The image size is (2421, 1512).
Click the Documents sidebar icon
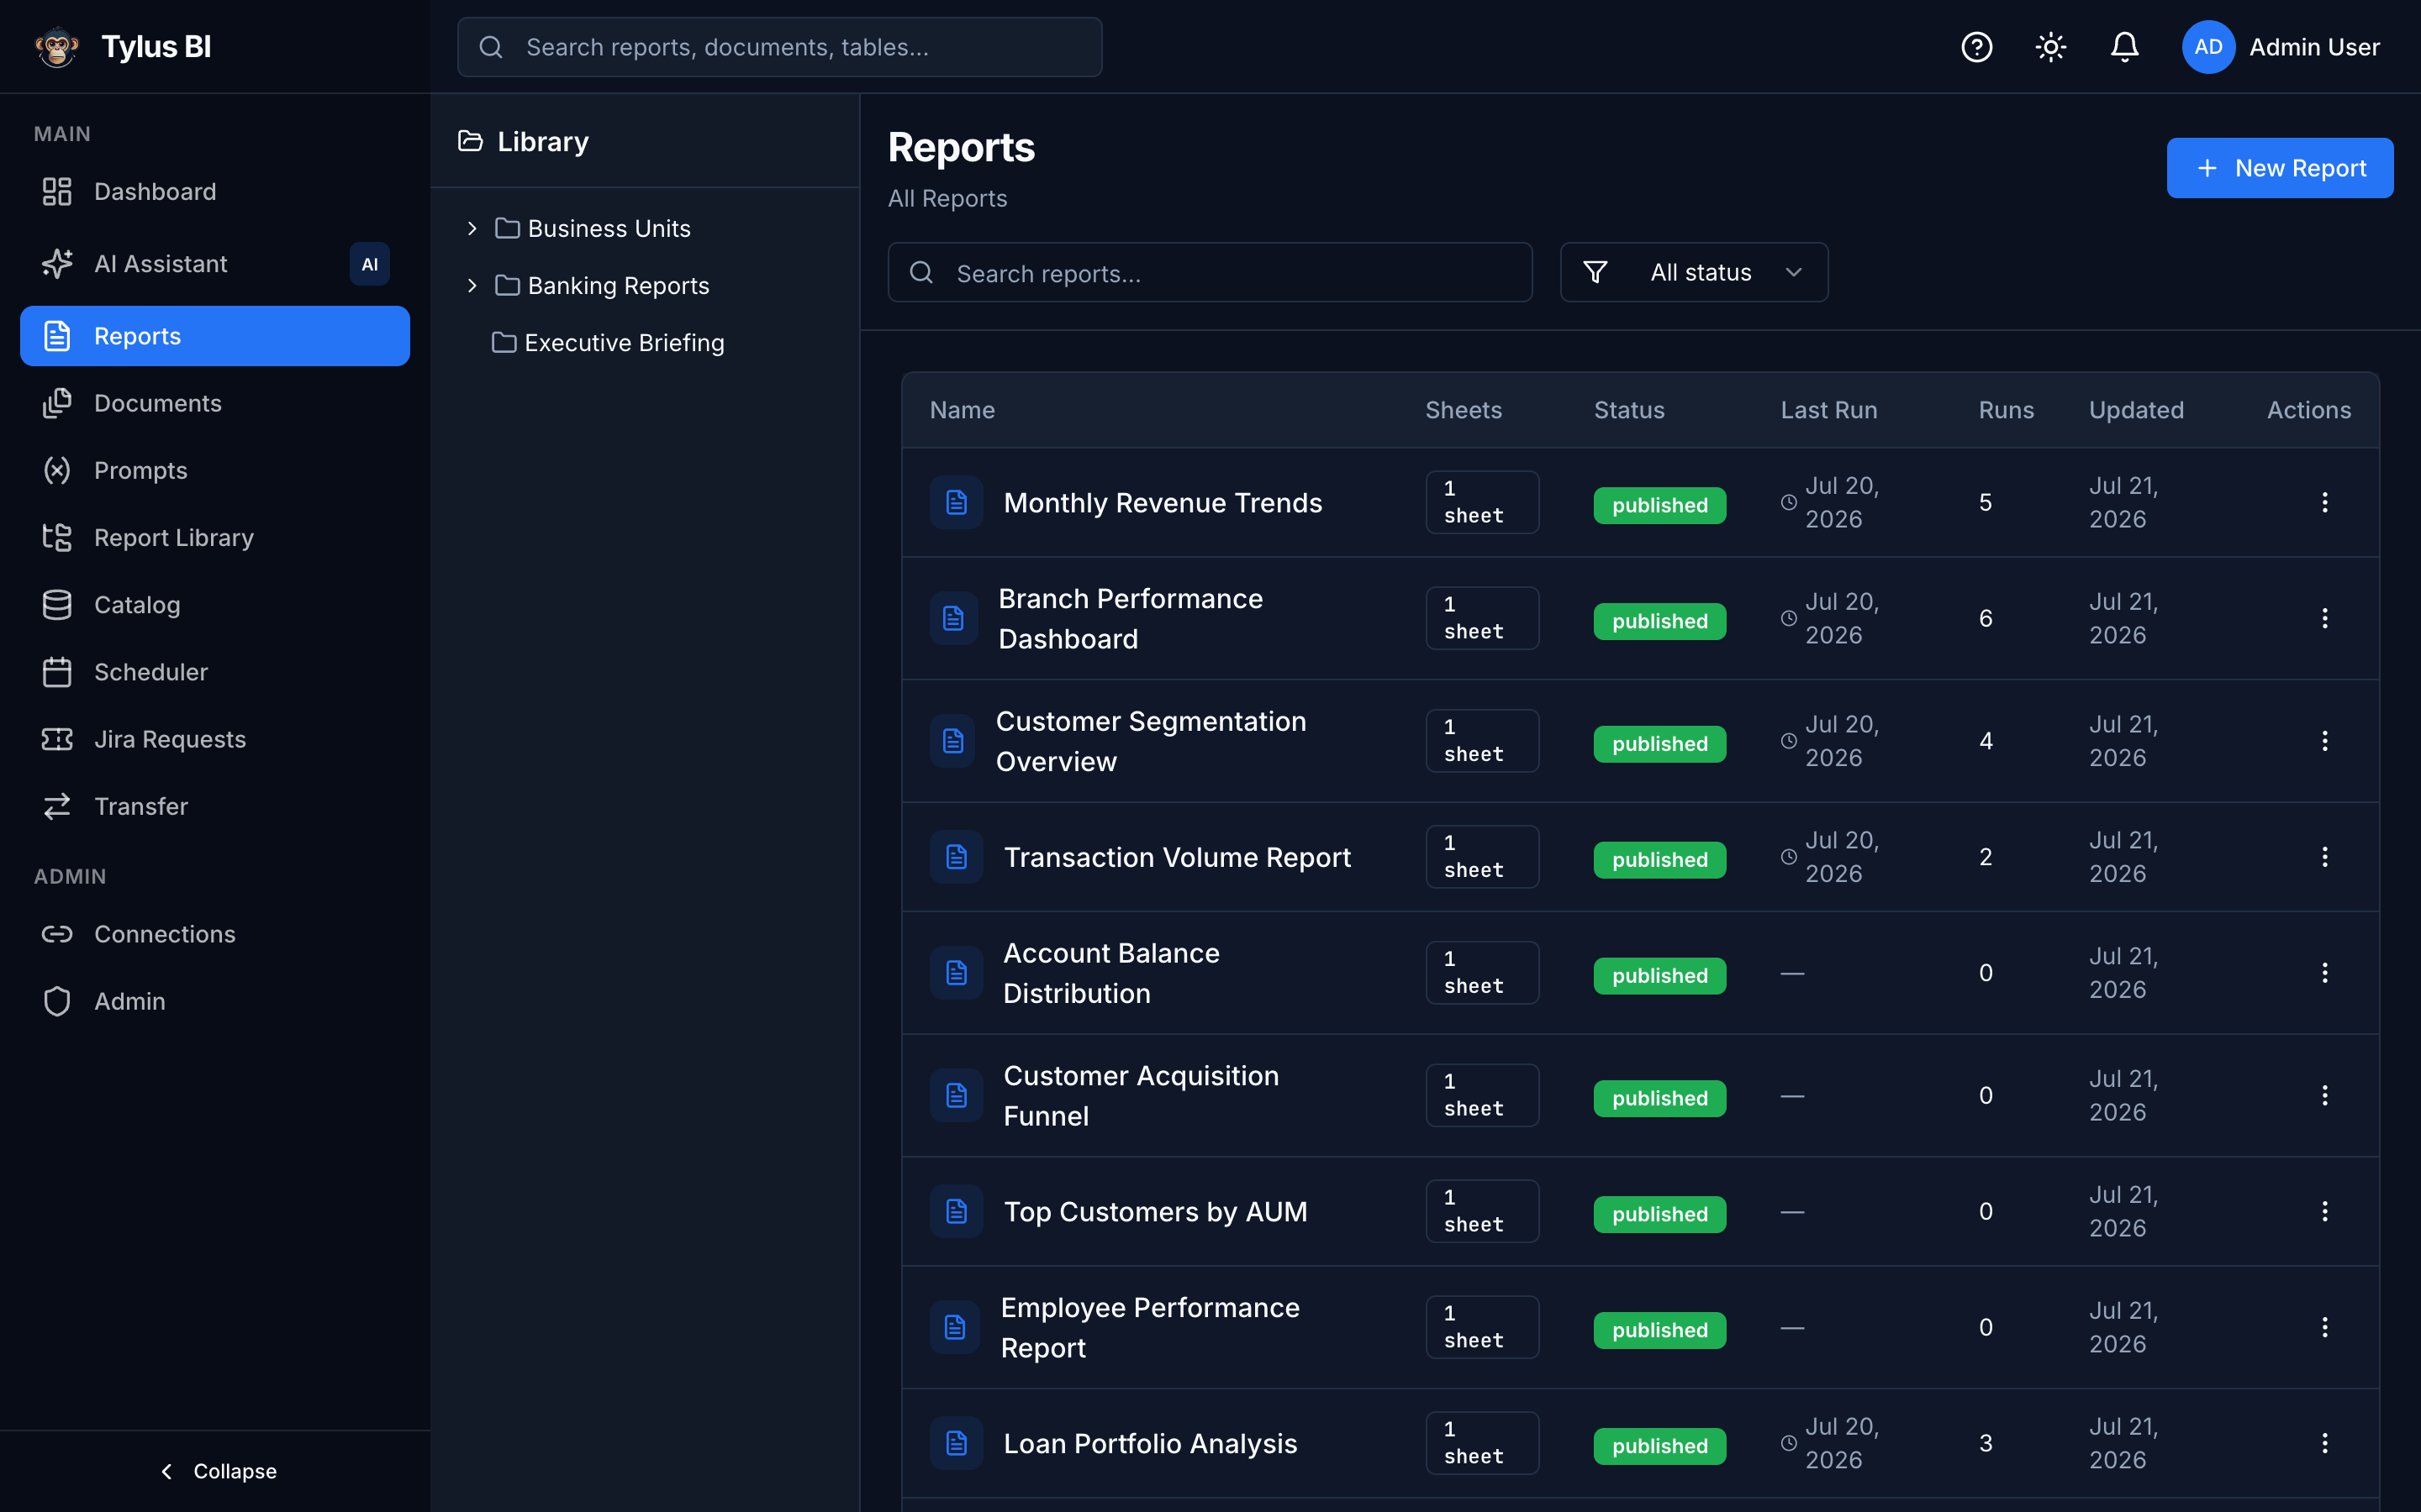pos(57,403)
